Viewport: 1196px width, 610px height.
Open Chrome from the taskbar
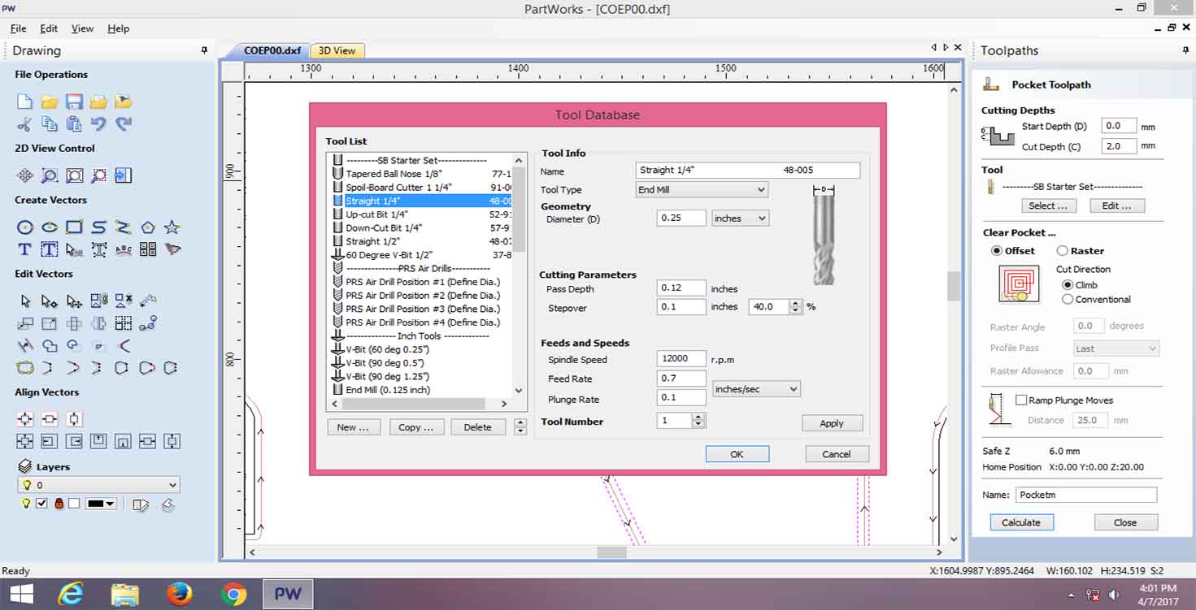coord(233,594)
